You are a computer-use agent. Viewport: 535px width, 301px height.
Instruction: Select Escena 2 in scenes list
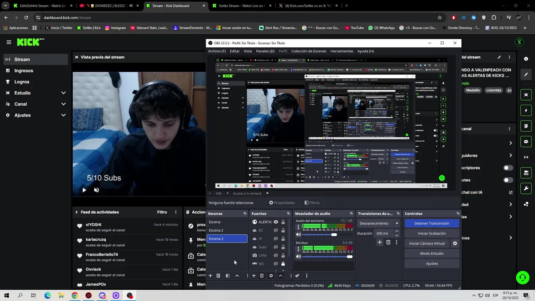coord(227,230)
